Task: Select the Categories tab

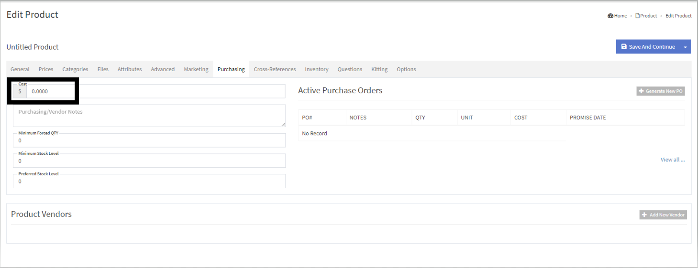Action: point(75,69)
